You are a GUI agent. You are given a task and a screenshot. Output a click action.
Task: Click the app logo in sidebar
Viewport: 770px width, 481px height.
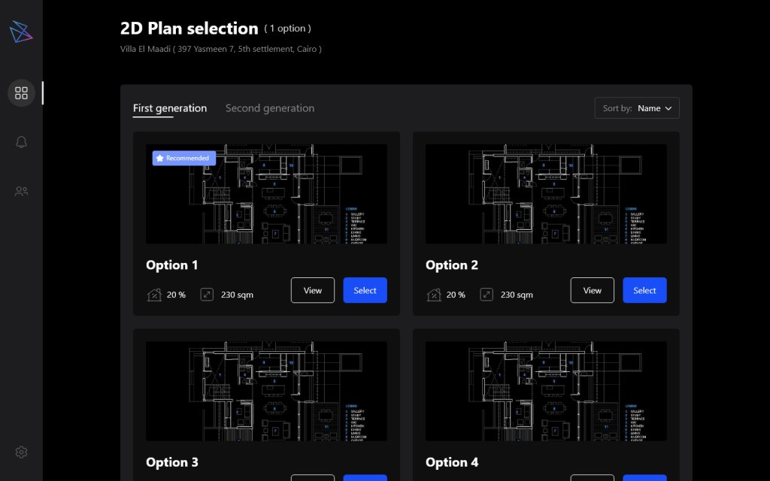21,32
